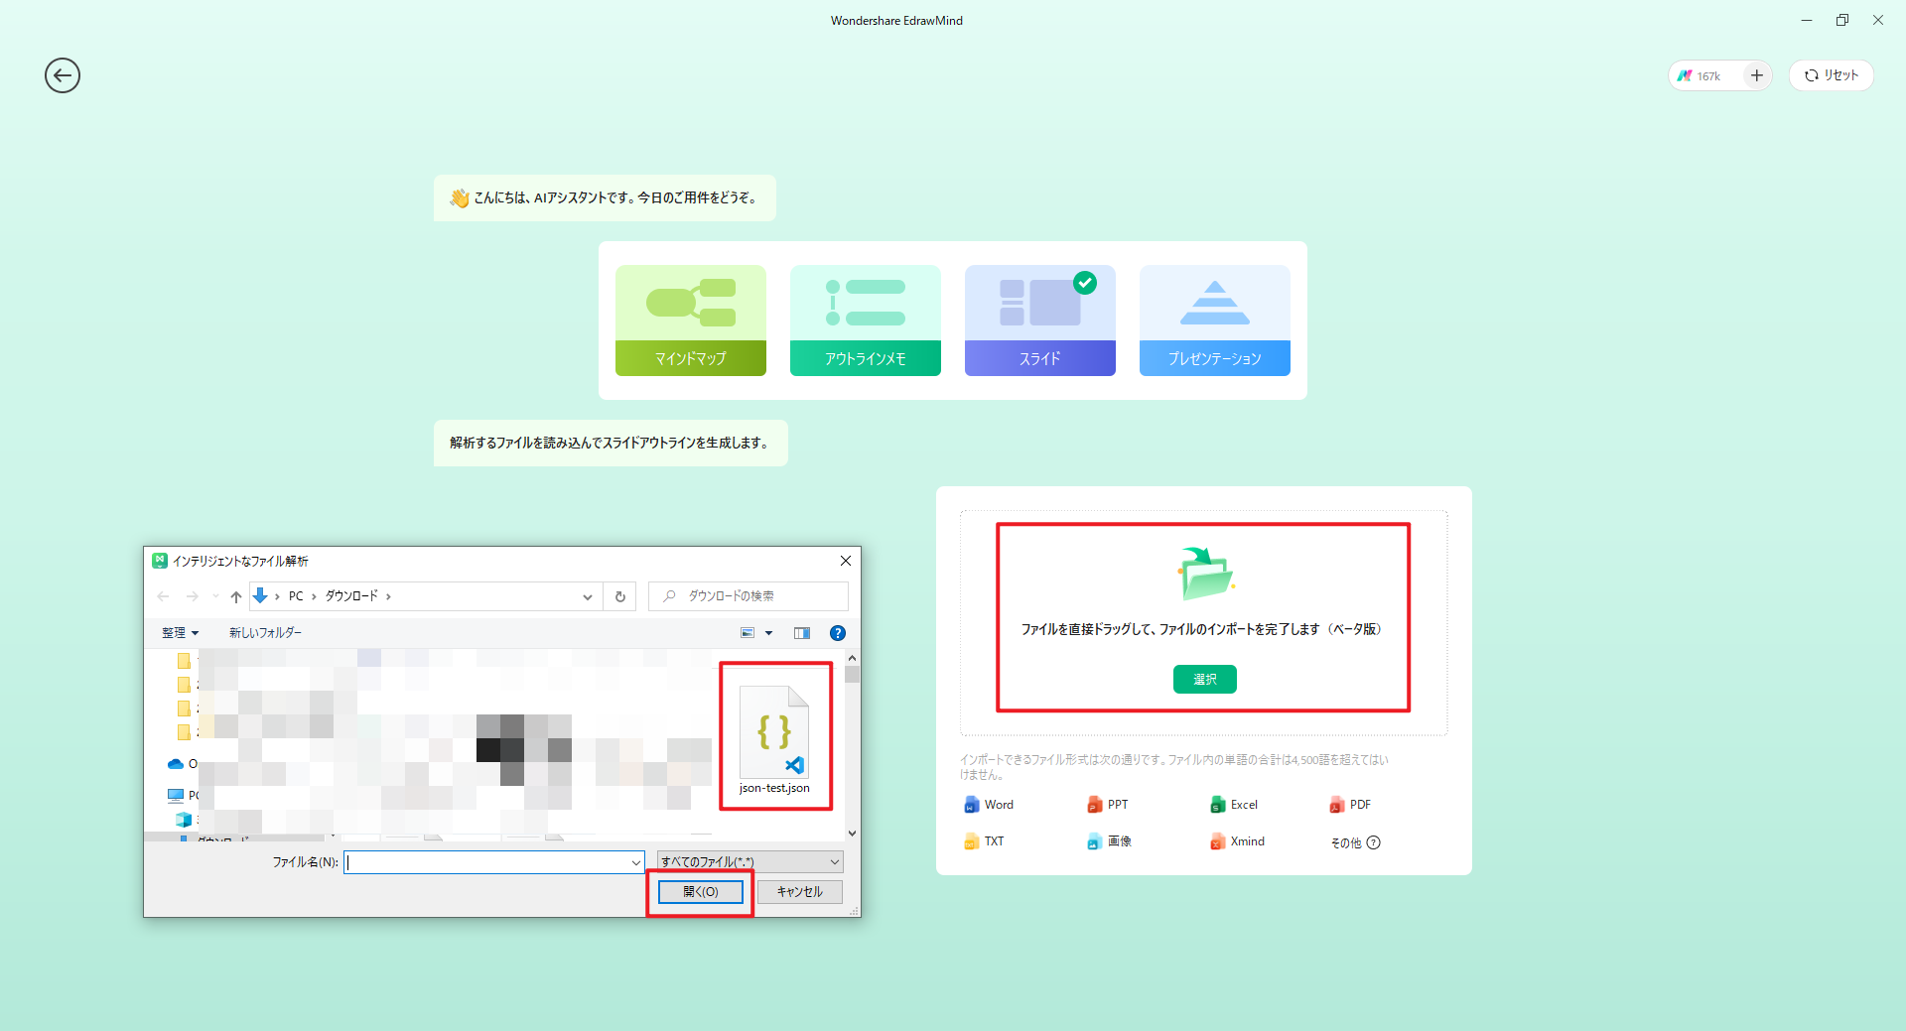
Task: Click the blue help icon in file dialog
Action: coord(838,633)
